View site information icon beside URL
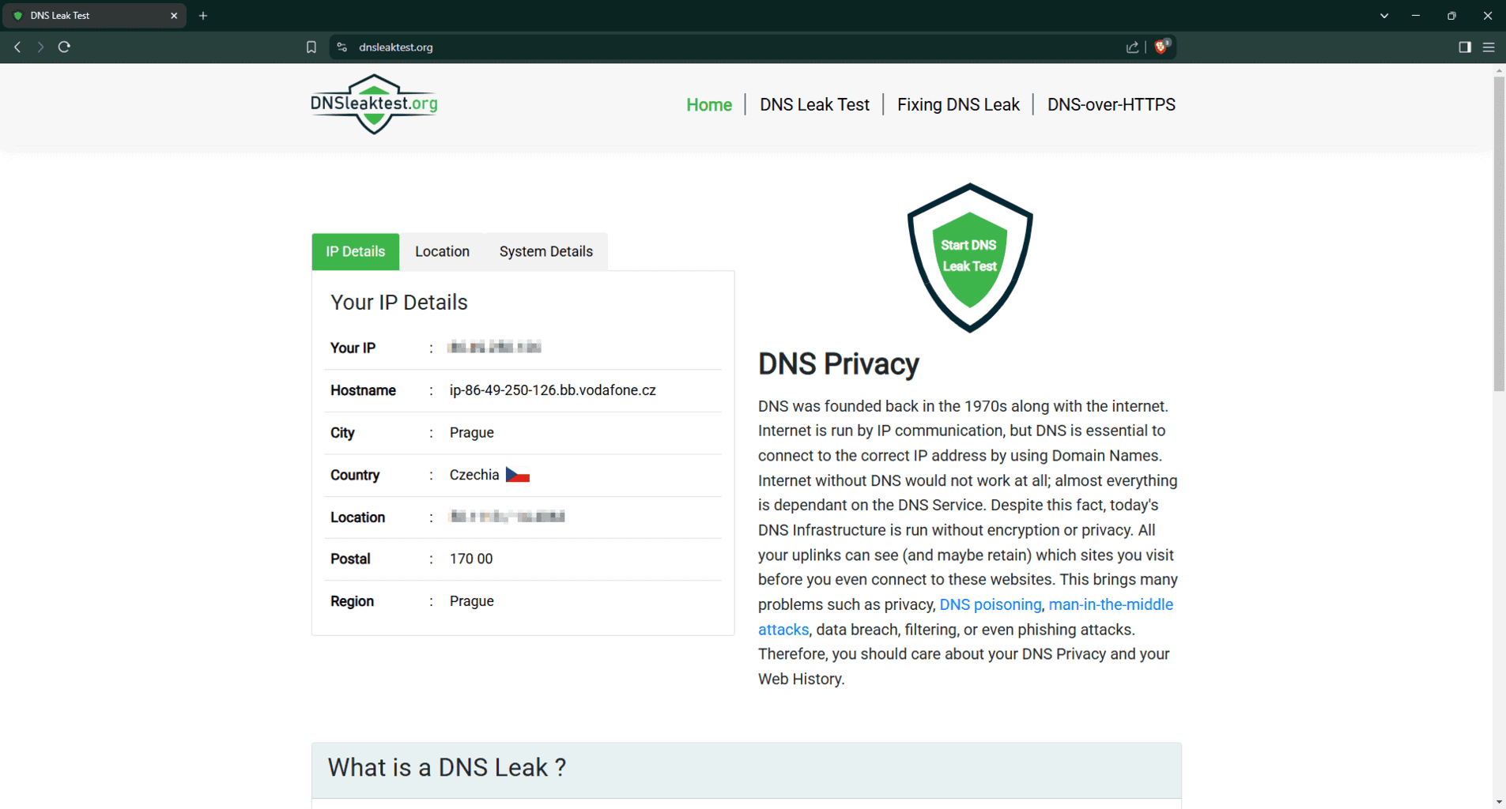1506x809 pixels. click(x=342, y=47)
